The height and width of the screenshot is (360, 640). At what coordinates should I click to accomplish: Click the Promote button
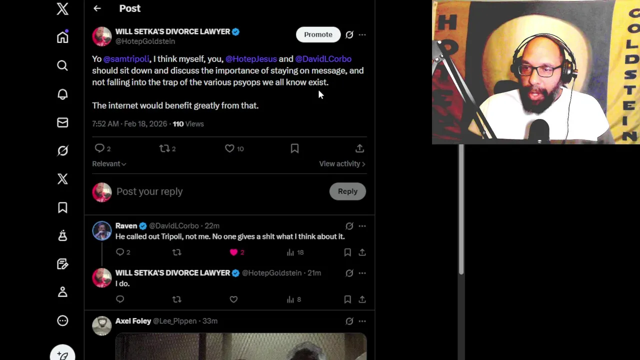[x=318, y=34]
